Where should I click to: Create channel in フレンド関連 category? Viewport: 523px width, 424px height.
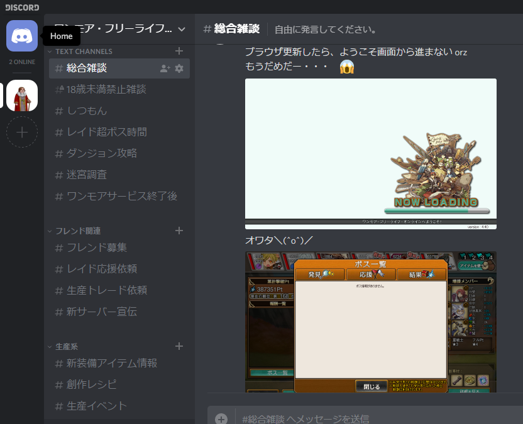[179, 231]
